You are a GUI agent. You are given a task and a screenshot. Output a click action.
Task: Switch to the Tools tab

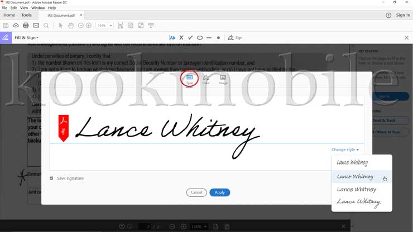point(26,15)
